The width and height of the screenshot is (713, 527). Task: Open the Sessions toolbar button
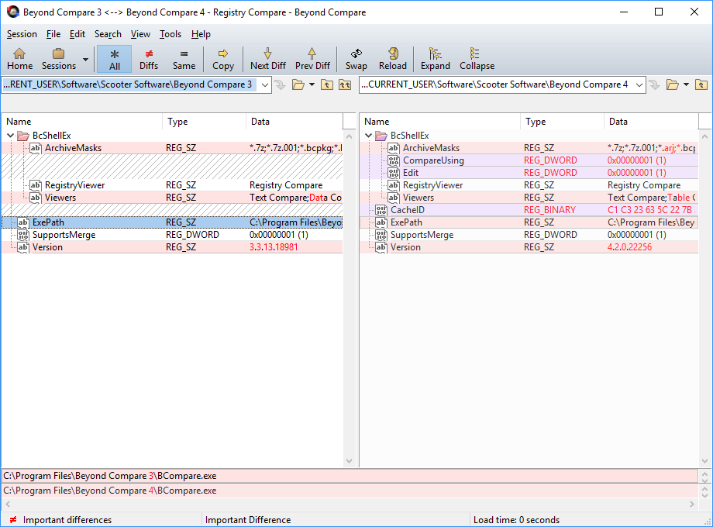point(59,59)
